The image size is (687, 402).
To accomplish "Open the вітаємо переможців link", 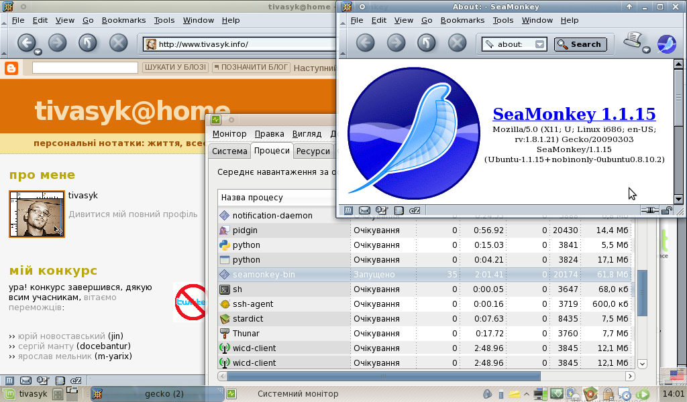I will point(62,302).
